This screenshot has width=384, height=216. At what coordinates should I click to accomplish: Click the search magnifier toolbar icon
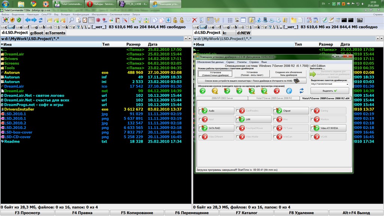[72, 20]
